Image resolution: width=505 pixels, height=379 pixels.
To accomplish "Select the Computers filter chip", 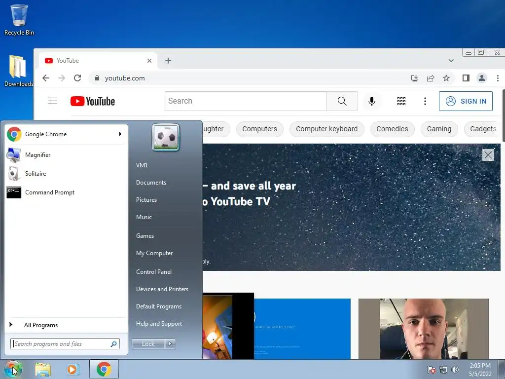I will [x=259, y=129].
